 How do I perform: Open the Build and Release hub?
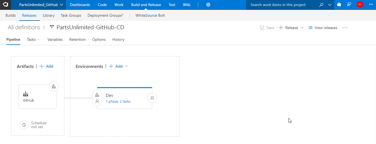pyautogui.click(x=146, y=5)
